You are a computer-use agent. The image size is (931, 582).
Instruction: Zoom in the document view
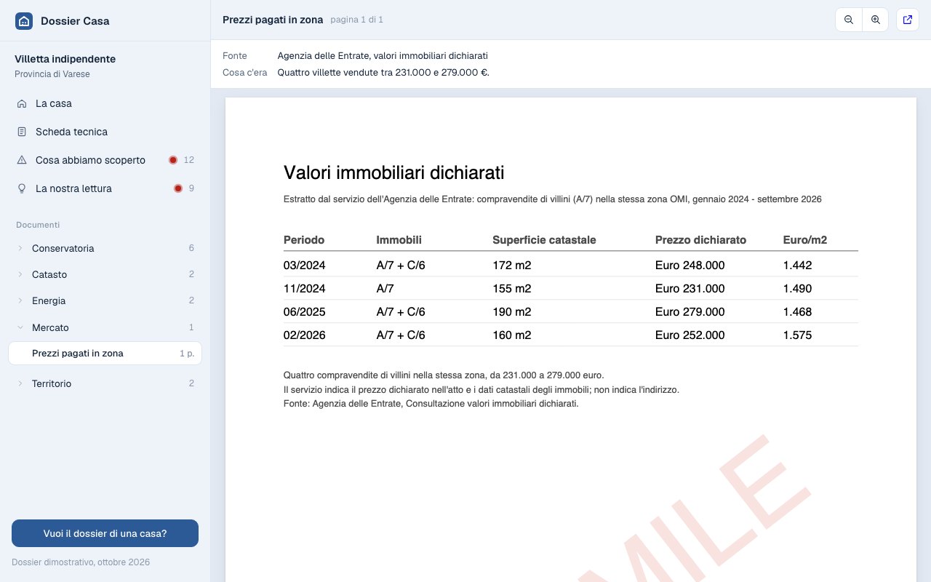(875, 20)
